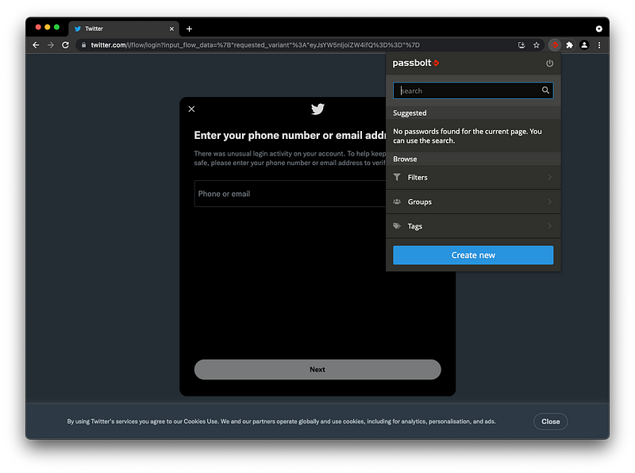This screenshot has width=635, height=473.
Task: Click the address bar URL
Action: pyautogui.click(x=255, y=45)
